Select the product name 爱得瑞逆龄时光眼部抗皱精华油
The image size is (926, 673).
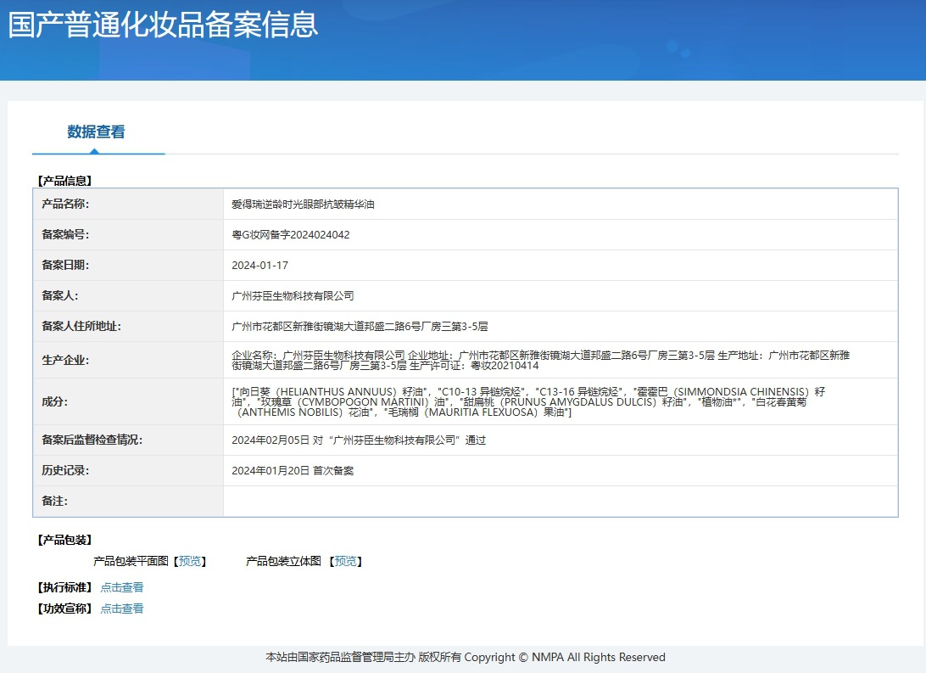pyautogui.click(x=303, y=204)
